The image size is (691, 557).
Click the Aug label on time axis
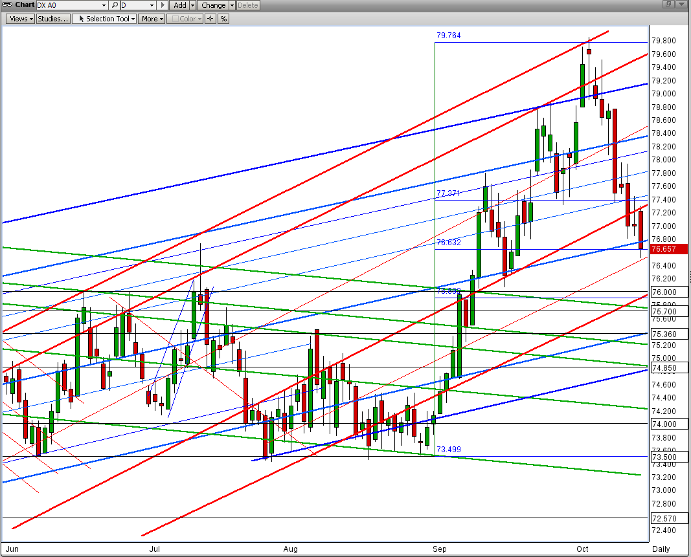coord(290,549)
